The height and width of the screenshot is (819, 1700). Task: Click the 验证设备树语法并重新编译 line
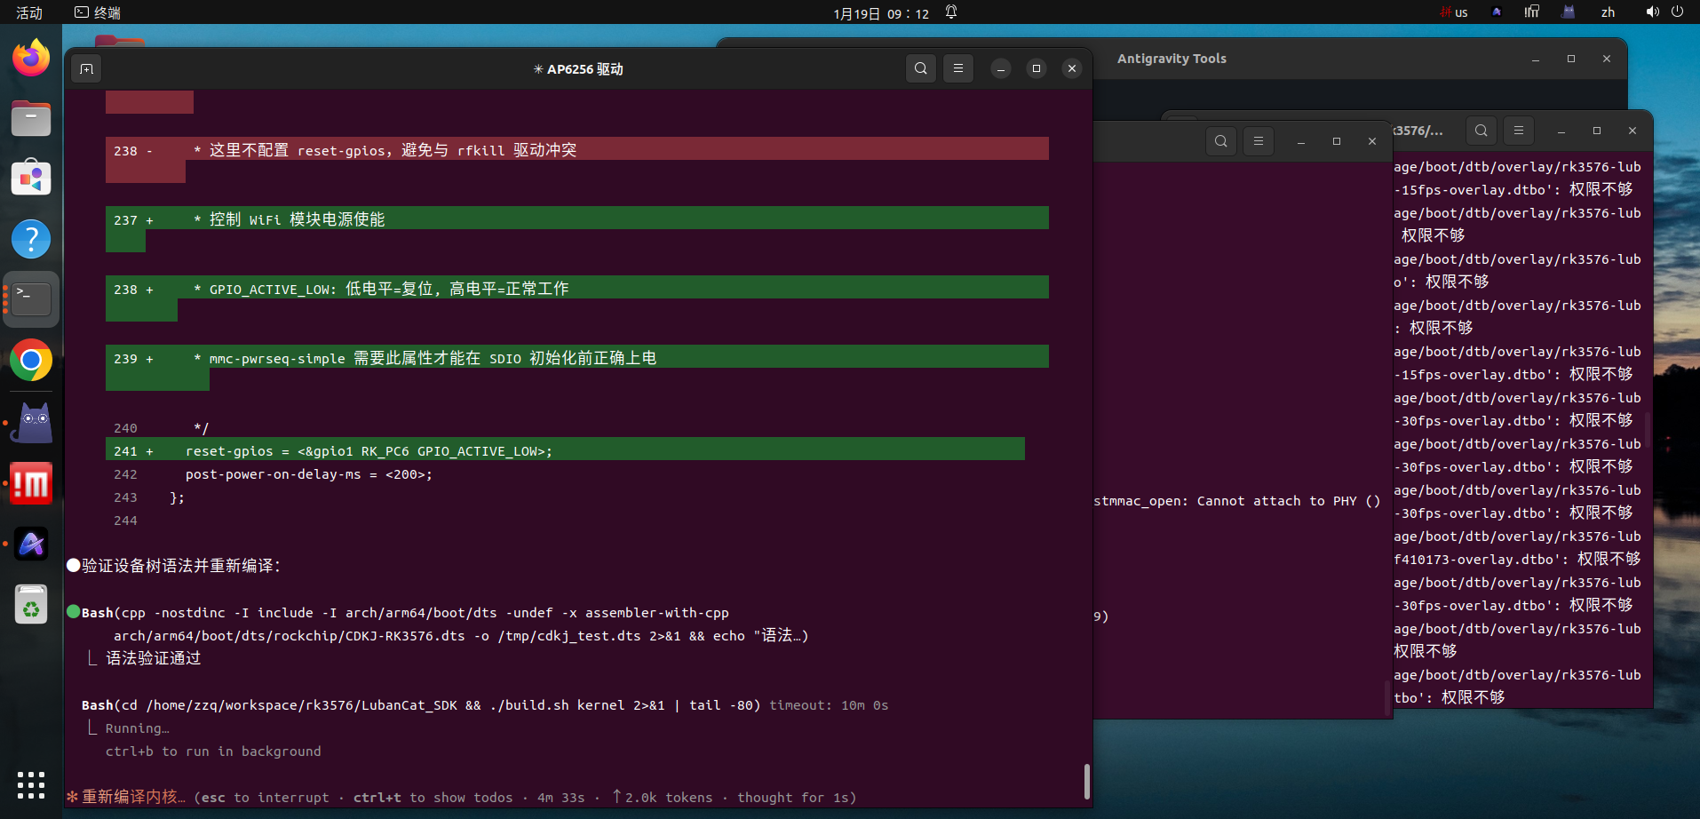(181, 566)
